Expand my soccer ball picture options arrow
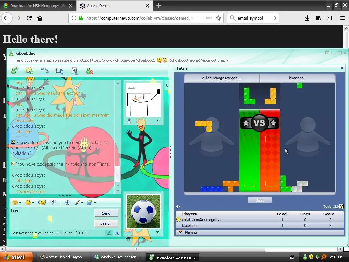This screenshot has height=262, width=349. point(157,232)
